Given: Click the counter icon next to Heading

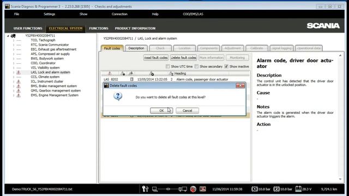Looking at the screenshot, I should pos(171,73).
